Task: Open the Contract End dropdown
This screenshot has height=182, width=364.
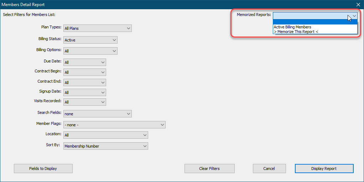Action: (x=84, y=83)
